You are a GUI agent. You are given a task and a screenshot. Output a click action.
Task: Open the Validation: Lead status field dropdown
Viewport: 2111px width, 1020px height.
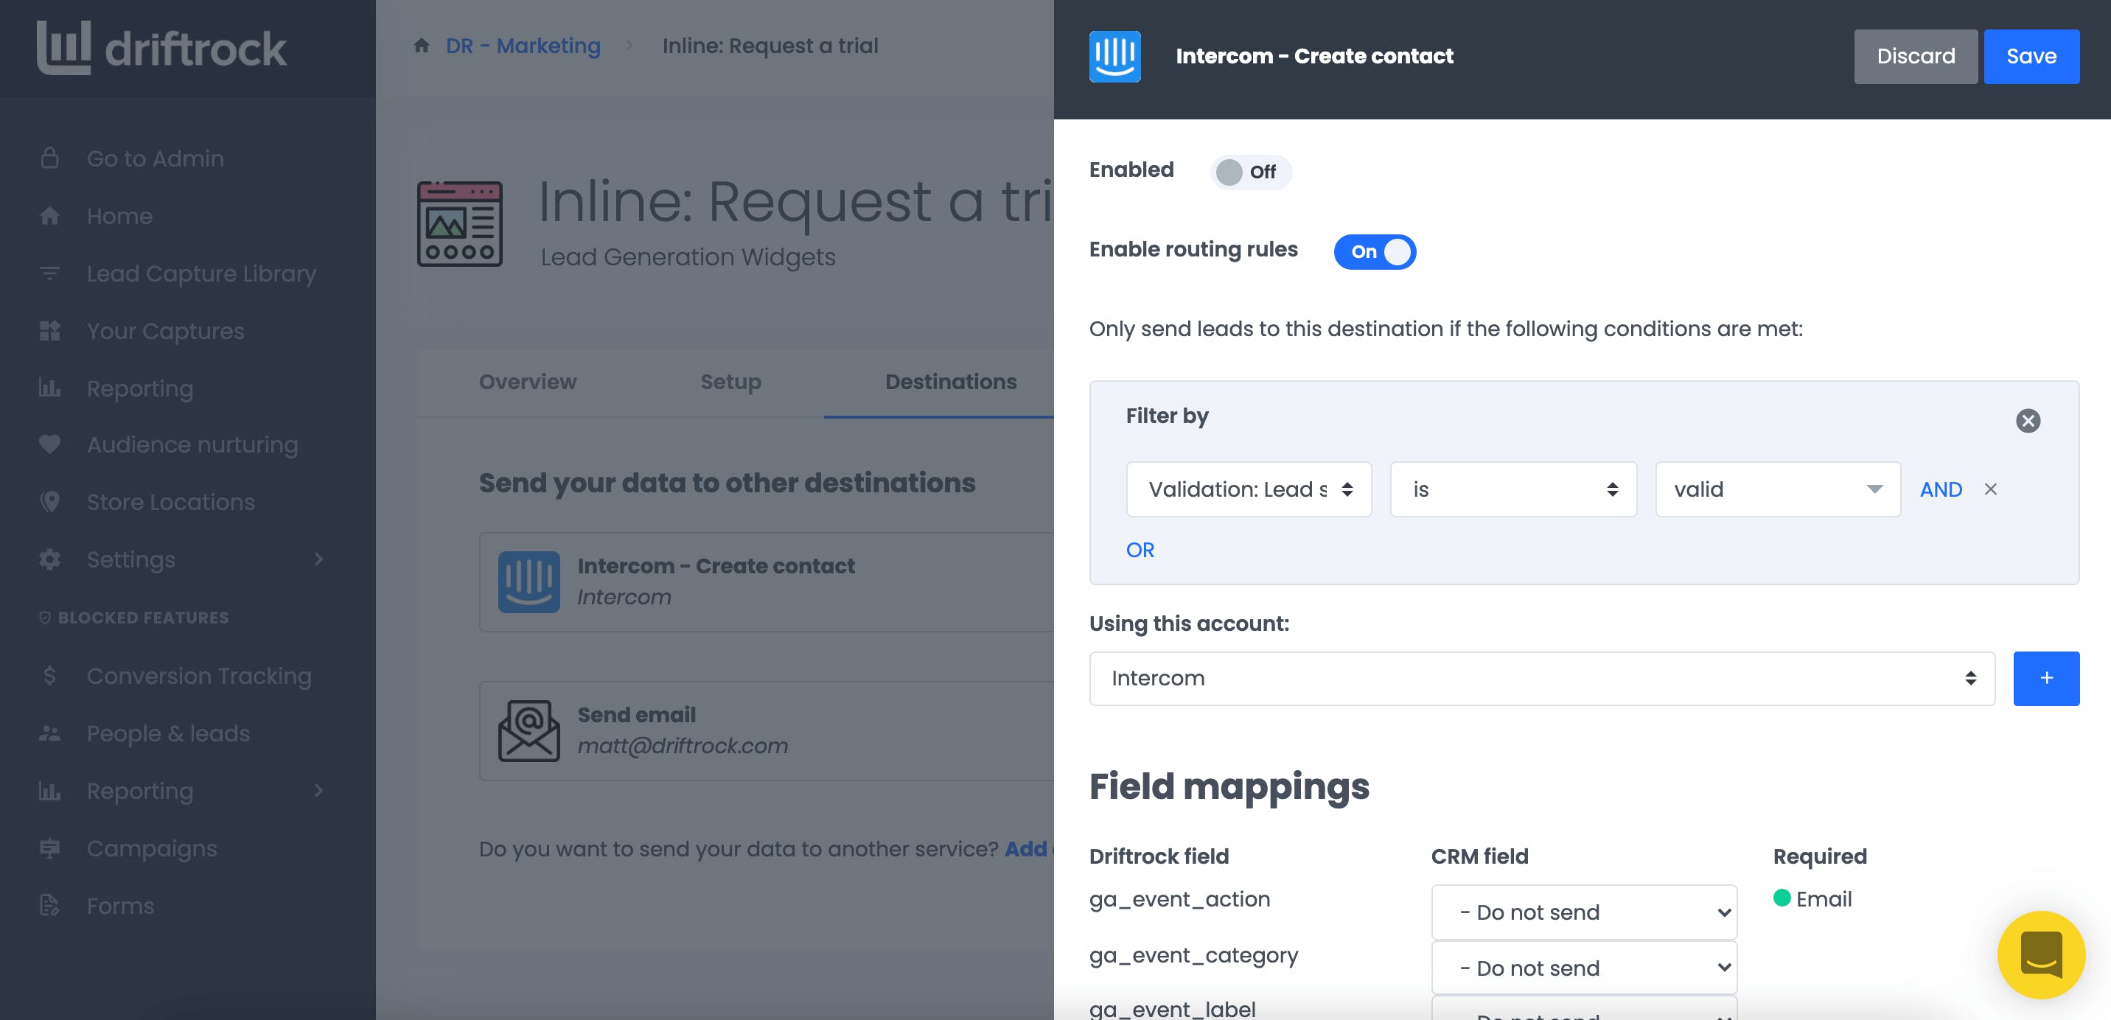1248,490
